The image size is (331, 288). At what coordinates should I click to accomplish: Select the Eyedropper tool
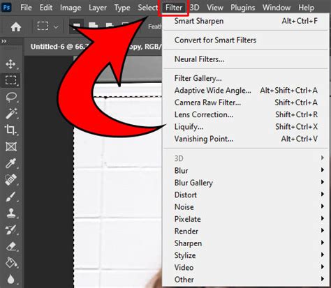coord(10,163)
